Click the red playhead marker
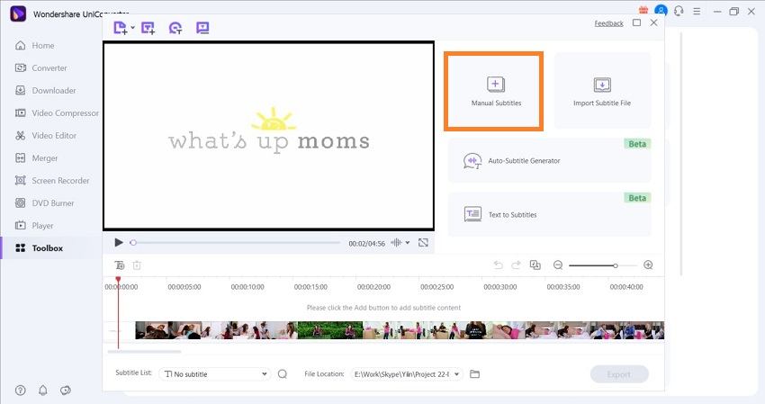 [x=118, y=280]
